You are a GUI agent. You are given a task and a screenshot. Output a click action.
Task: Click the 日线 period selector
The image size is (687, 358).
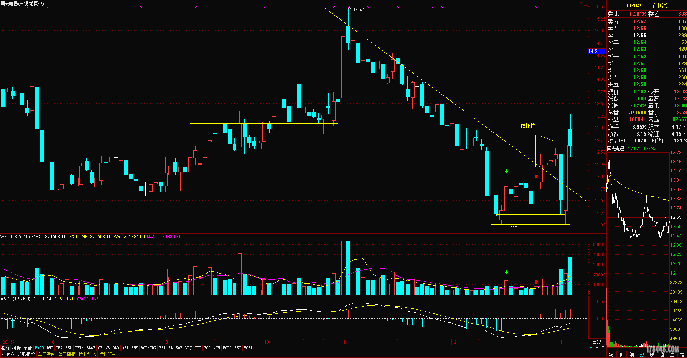click(x=597, y=342)
